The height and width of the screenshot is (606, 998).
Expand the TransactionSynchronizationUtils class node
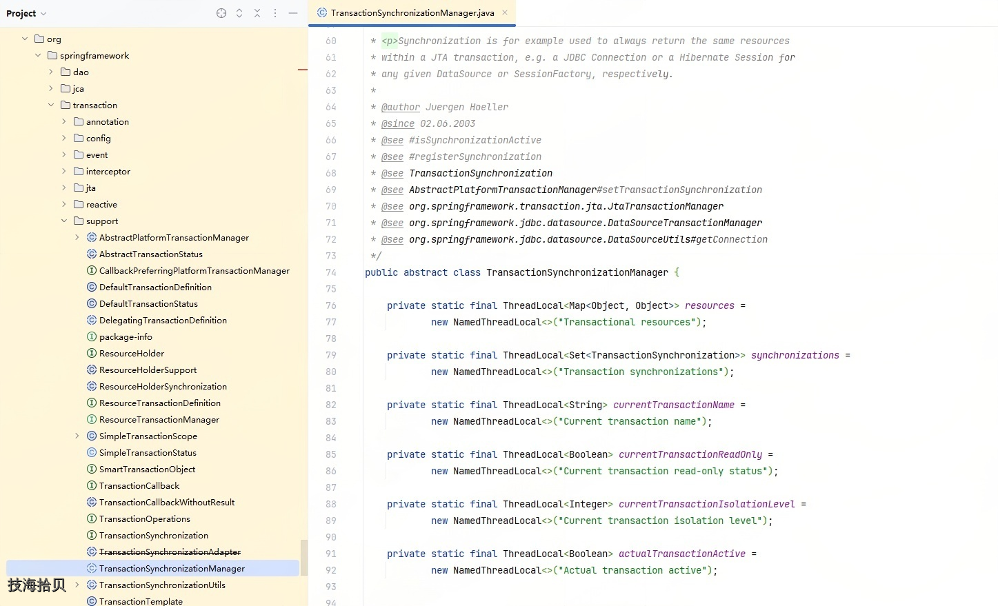77,585
